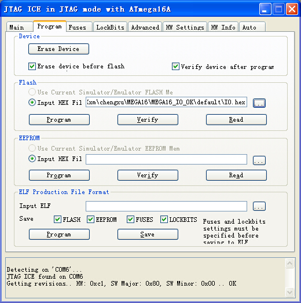The width and height of the screenshot is (301, 303).
Task: Click the ELF Program button
Action: click(59, 235)
